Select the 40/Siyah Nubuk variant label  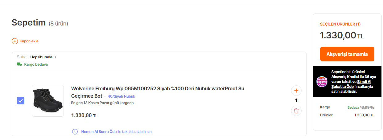[121, 96]
